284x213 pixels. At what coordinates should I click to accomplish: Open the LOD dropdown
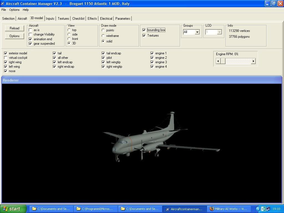point(219,32)
